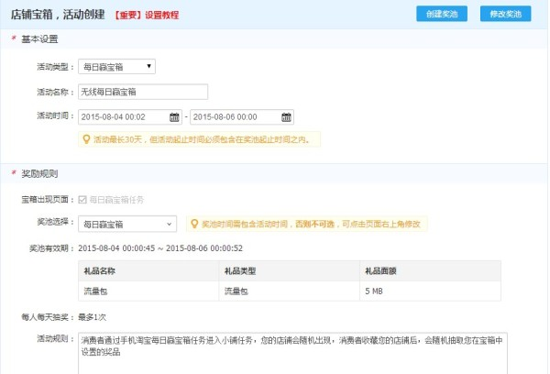The height and width of the screenshot is (374, 550).
Task: Toggle the 每日藏宝箱任务 checkbox
Action: click(82, 200)
